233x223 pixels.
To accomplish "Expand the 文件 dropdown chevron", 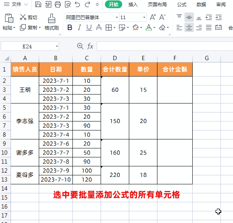I will (x=26, y=4).
